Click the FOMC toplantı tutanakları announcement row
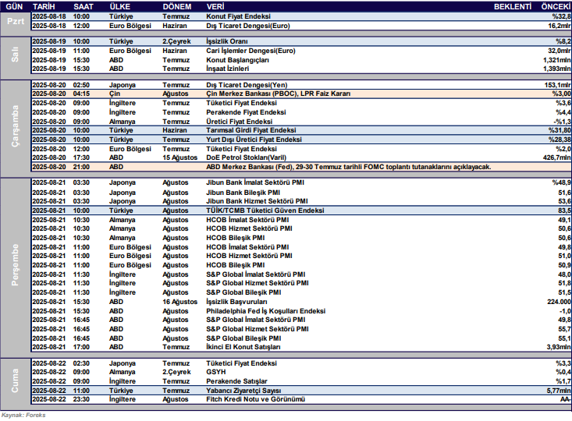 click(x=348, y=167)
